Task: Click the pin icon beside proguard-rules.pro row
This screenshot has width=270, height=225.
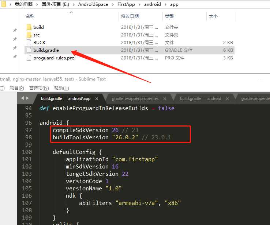Action: click(15, 57)
